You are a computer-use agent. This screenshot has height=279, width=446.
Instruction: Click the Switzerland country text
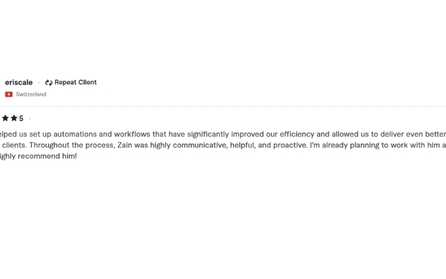[x=31, y=94]
